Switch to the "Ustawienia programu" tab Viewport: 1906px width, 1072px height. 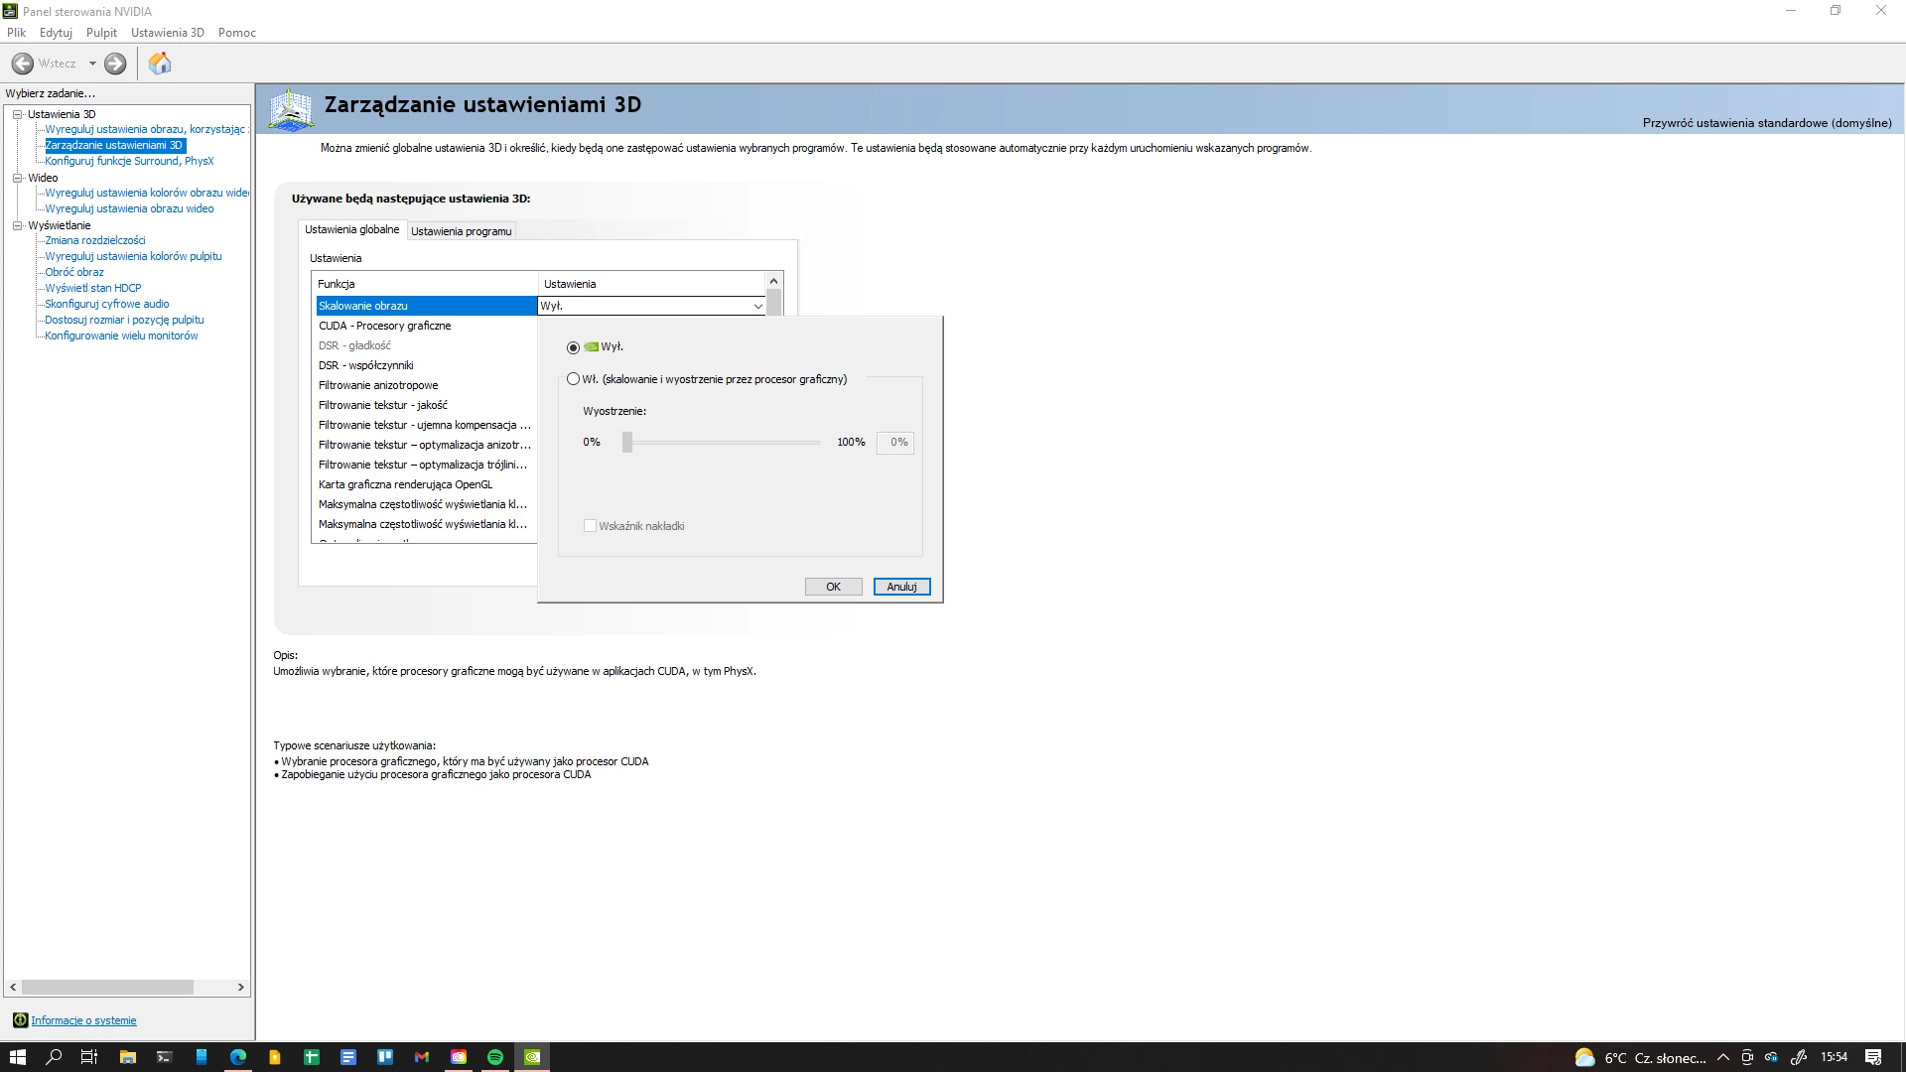pos(461,231)
